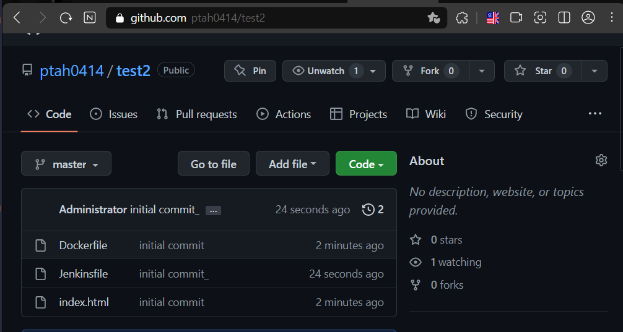Viewport: 623px width, 332px height.
Task: Open the extensions puzzle icon
Action: pyautogui.click(x=461, y=17)
